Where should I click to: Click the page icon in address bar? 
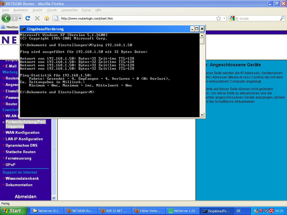point(57,18)
